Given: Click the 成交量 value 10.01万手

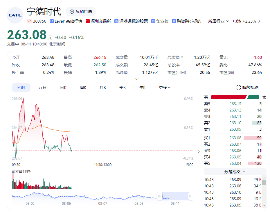Looking at the screenshot, I should point(149,57).
